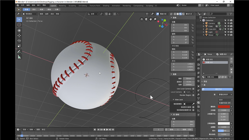Select the Annotate pencil tool

click(19, 52)
